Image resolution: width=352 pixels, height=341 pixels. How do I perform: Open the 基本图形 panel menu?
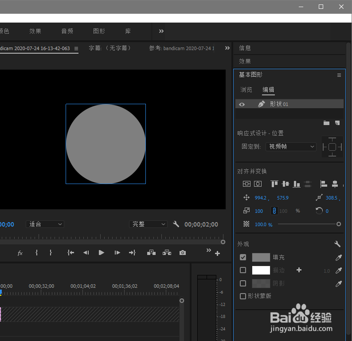(339, 75)
